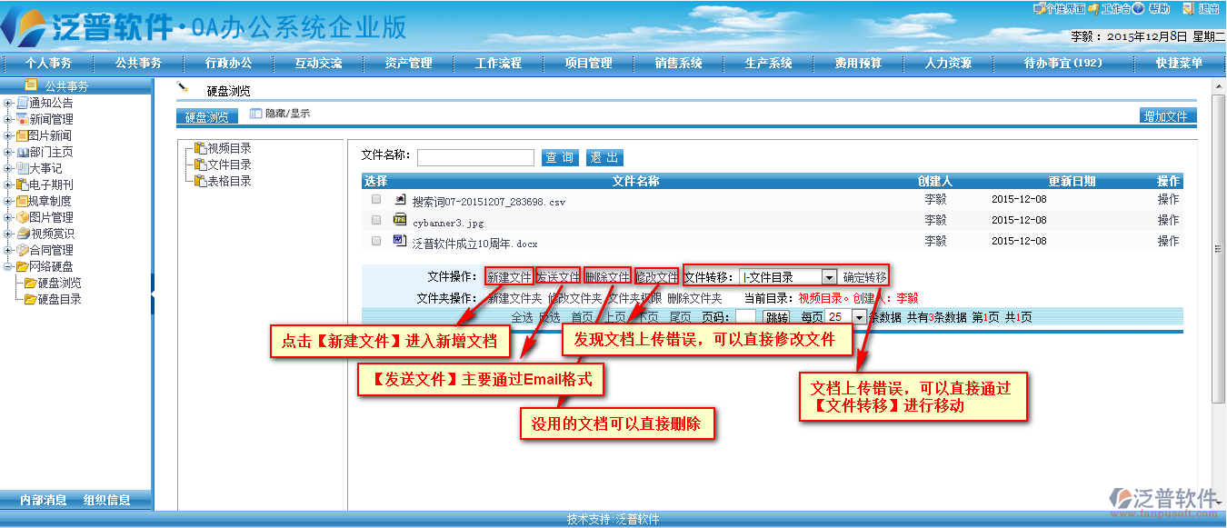Click the 增加文件 button
The image size is (1227, 528).
click(1169, 116)
